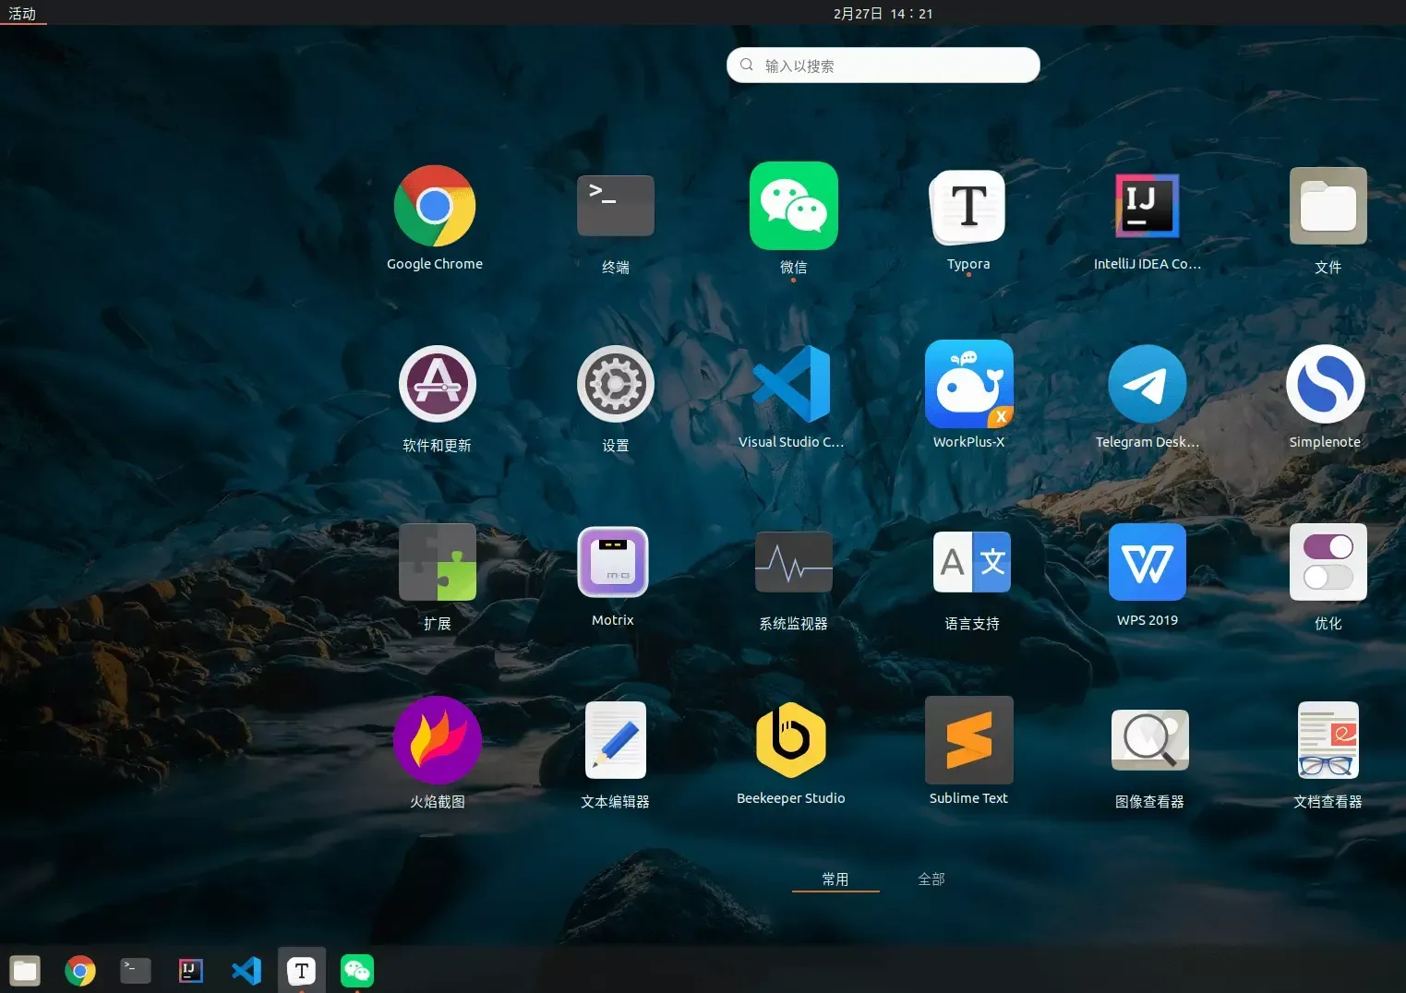Image resolution: width=1406 pixels, height=993 pixels.
Task: Open Files from the dock
Action: 25,971
